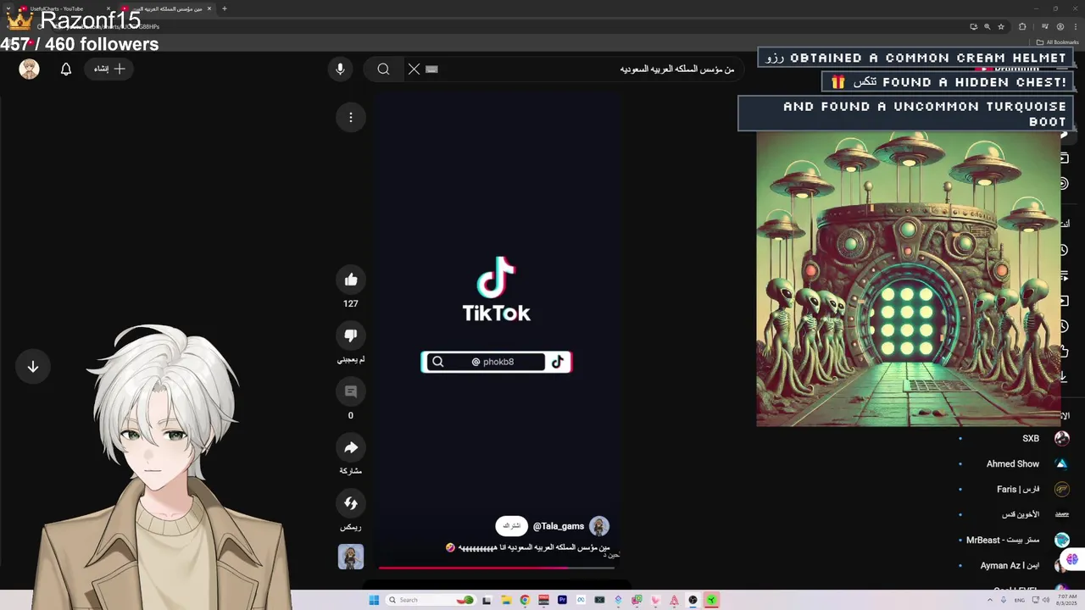Image resolution: width=1085 pixels, height=610 pixels.
Task: Open Liked videos thumbs-up icon in the sidebar
Action: [1064, 351]
